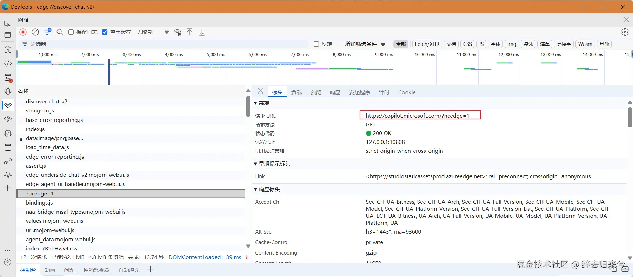Select the load_time_data.js request
633x277 pixels.
(131, 147)
